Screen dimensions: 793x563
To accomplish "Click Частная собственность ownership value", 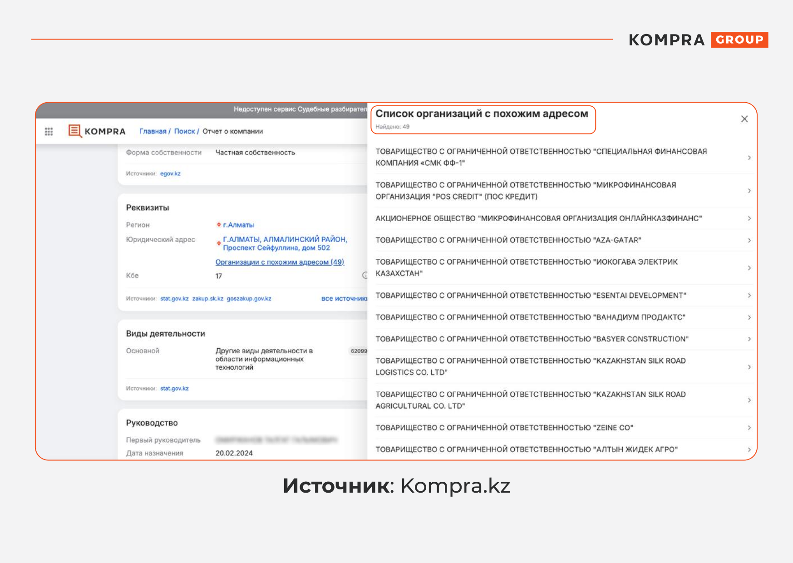I will [x=255, y=153].
